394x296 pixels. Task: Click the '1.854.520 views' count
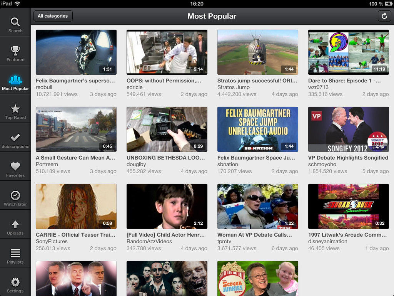(328, 171)
